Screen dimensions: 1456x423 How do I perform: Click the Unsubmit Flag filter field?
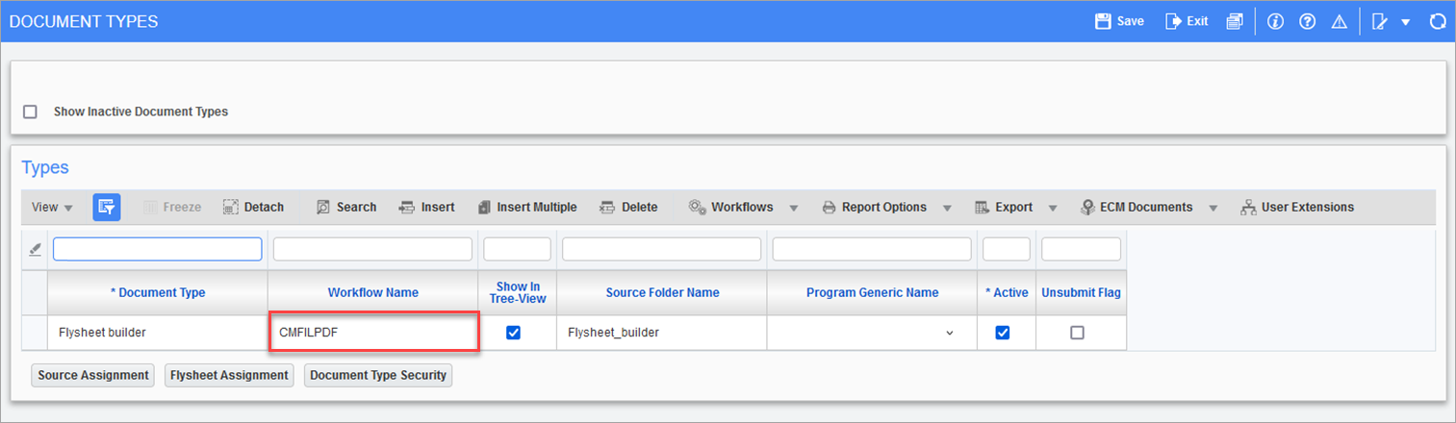1082,249
